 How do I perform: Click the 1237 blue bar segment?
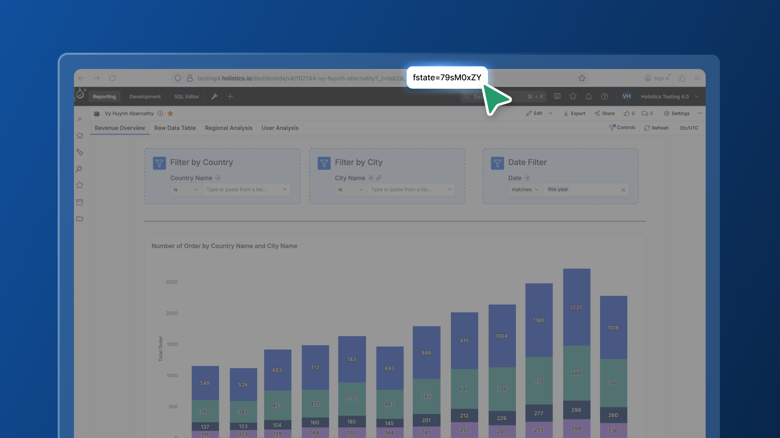coord(576,307)
